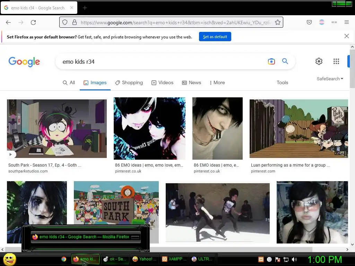Screen dimensions: 355x266
Task: Click the Set as default button
Action: (x=215, y=37)
